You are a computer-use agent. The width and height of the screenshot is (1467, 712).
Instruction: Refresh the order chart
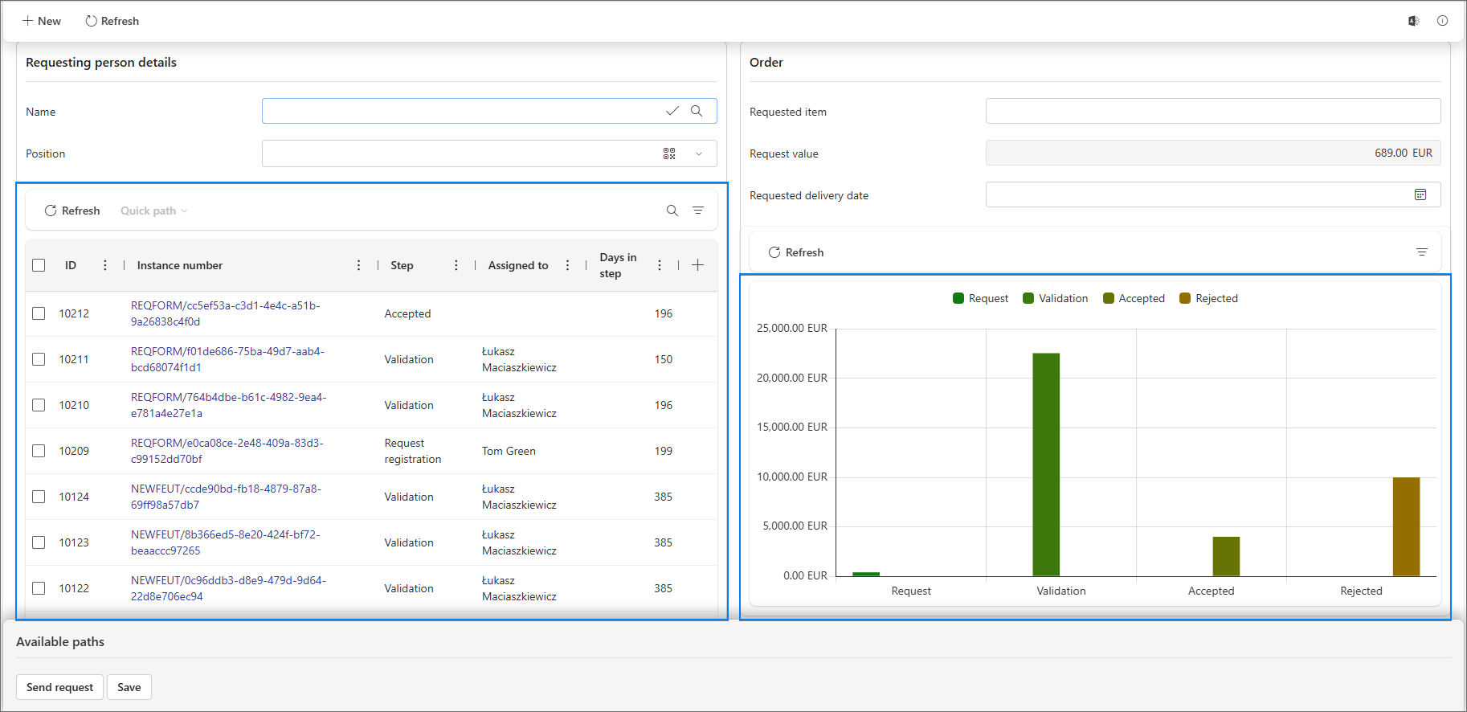[796, 252]
